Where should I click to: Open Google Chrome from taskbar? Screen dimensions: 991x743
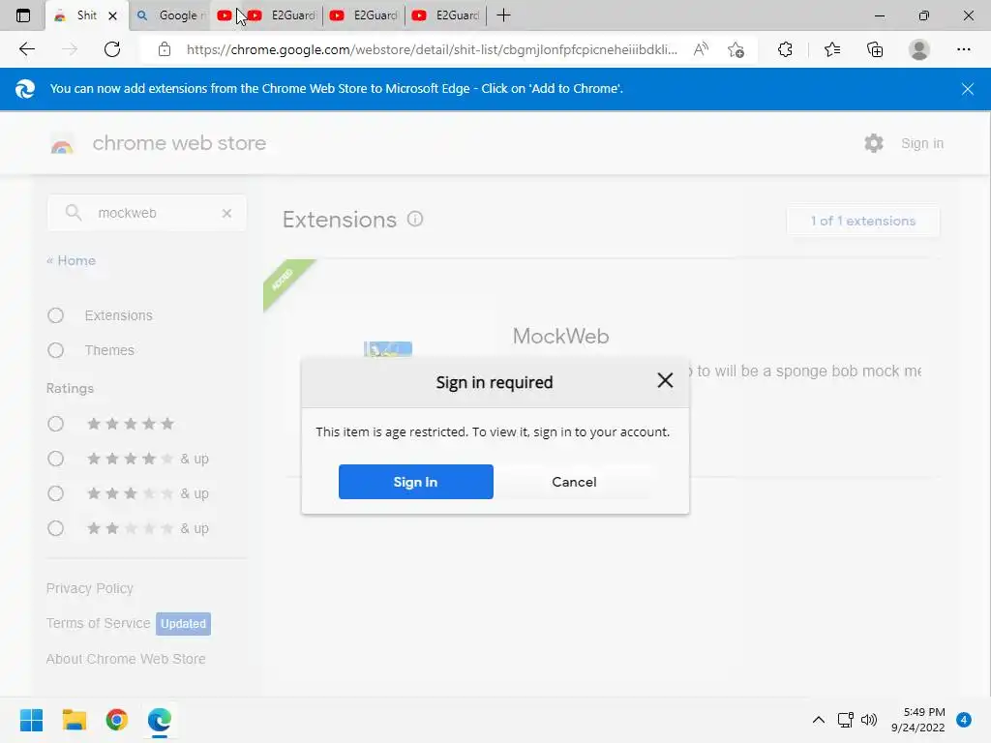[x=117, y=720]
